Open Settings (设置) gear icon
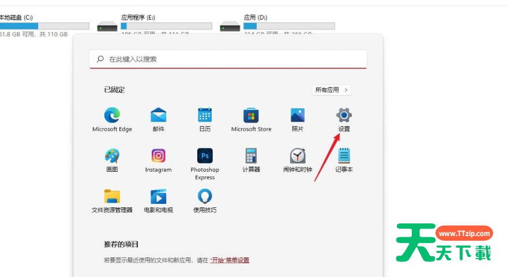507x277 pixels. click(344, 115)
